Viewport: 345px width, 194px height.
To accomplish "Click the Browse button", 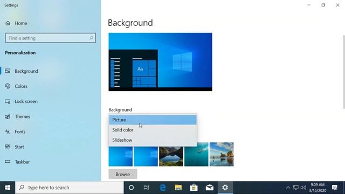I will 123,174.
